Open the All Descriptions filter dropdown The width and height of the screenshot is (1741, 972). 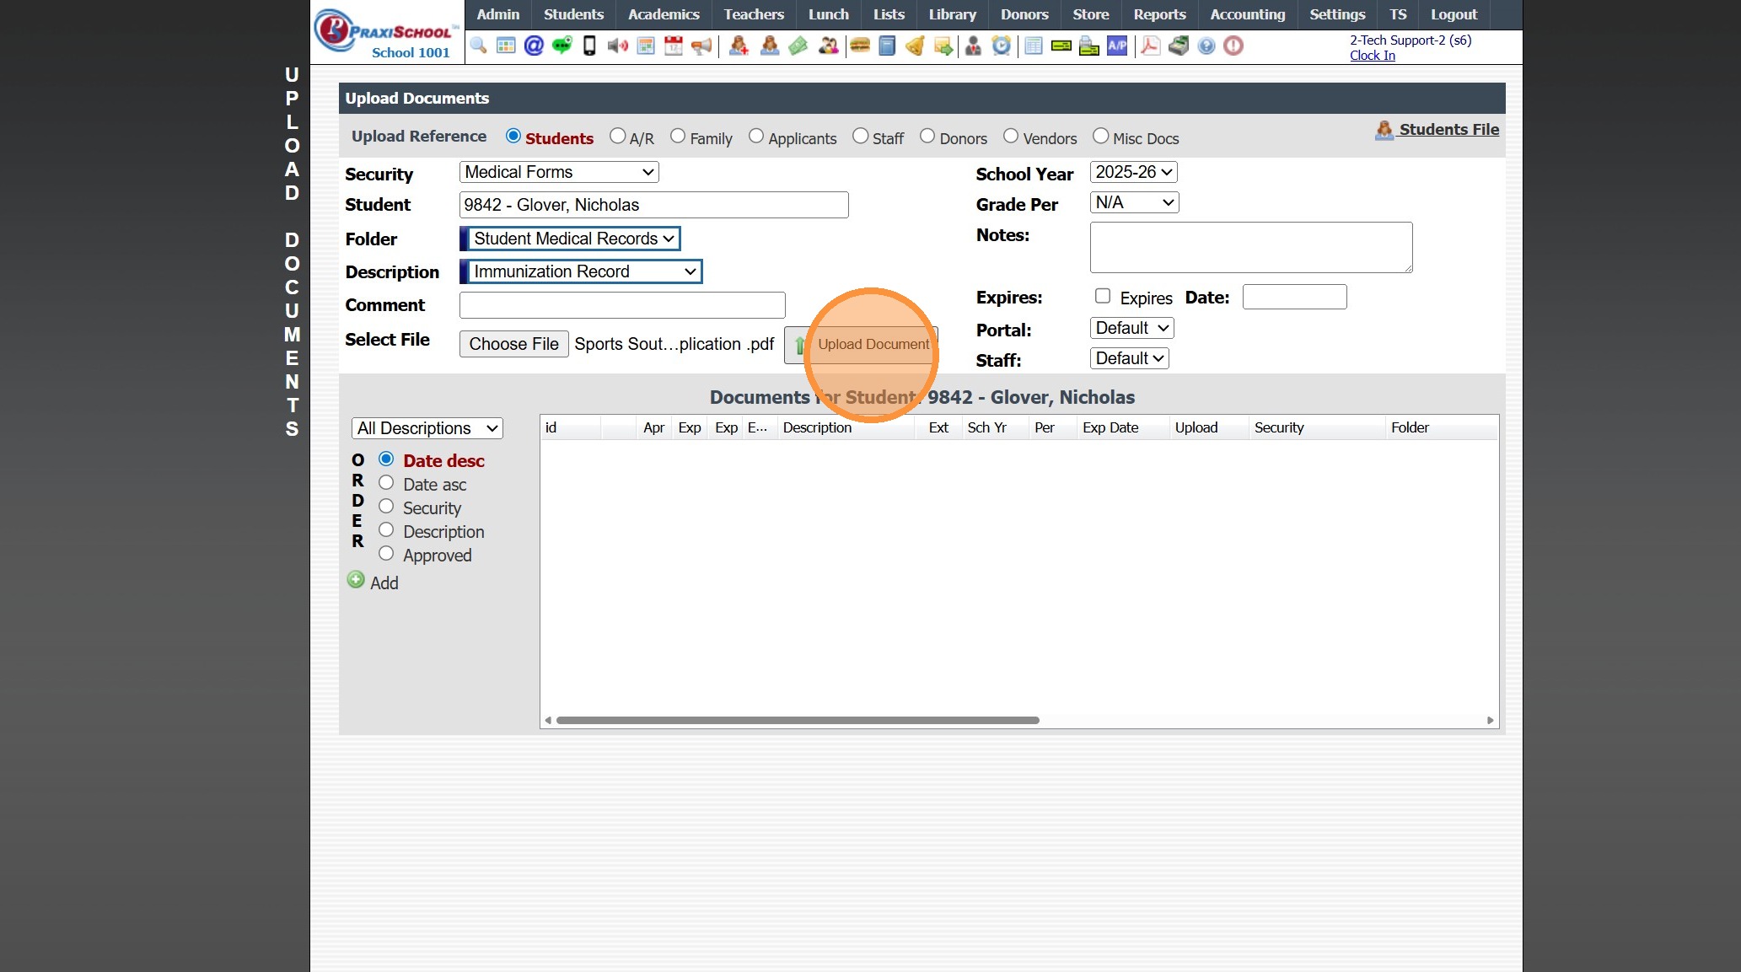(427, 428)
